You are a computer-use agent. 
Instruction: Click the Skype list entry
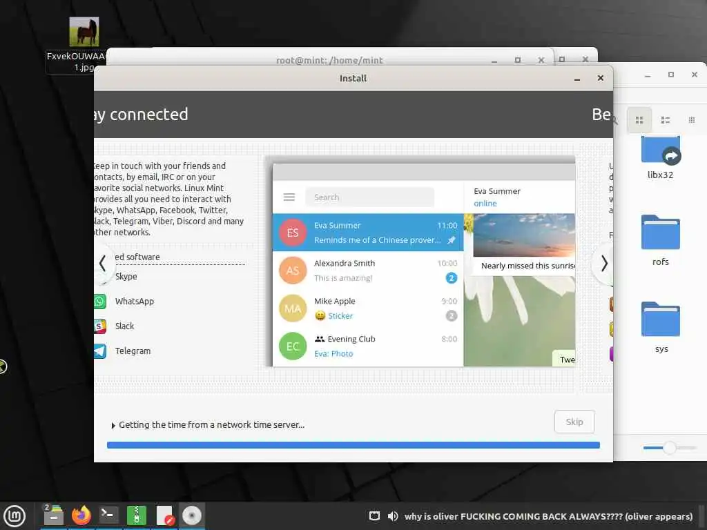pyautogui.click(x=126, y=276)
